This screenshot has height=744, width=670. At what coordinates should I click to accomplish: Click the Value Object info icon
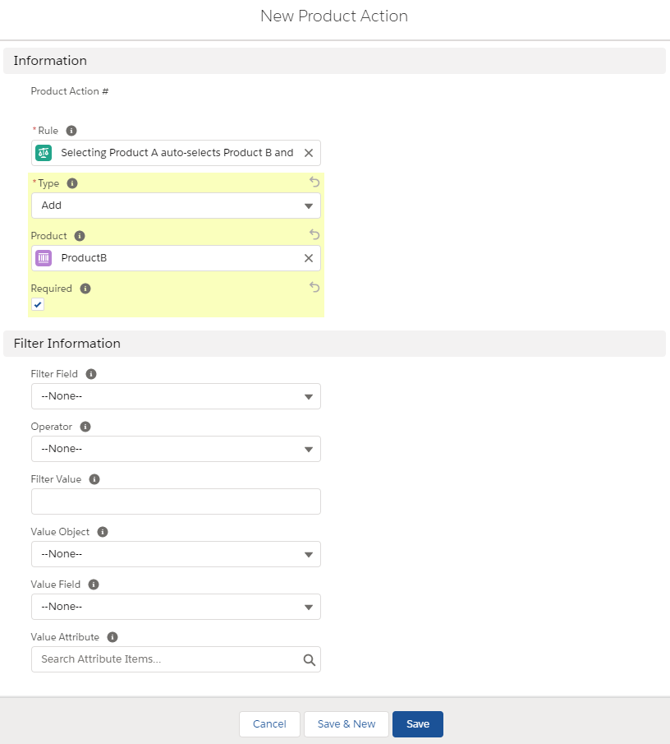(x=103, y=532)
